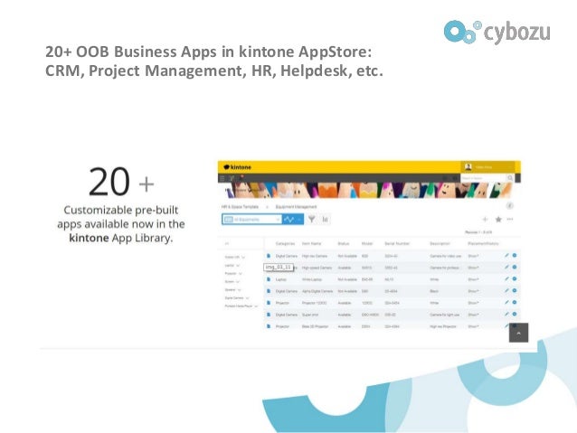Click the Status column header

[x=344, y=243]
